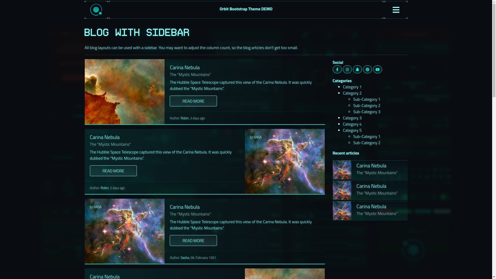Click first article title Carina Nebula
496x279 pixels.
[184, 67]
